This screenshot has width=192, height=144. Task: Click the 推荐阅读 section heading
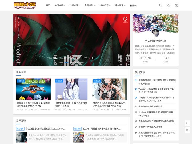click(21, 121)
